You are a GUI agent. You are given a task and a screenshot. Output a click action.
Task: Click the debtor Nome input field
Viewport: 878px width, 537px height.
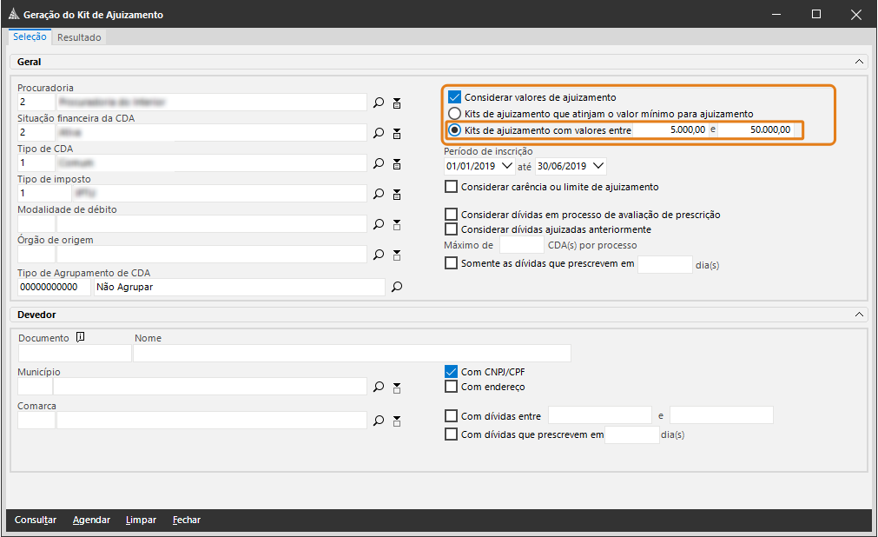pyautogui.click(x=352, y=353)
